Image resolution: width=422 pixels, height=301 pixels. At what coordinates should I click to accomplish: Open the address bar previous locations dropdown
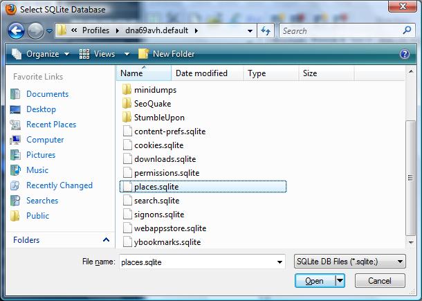pos(250,31)
